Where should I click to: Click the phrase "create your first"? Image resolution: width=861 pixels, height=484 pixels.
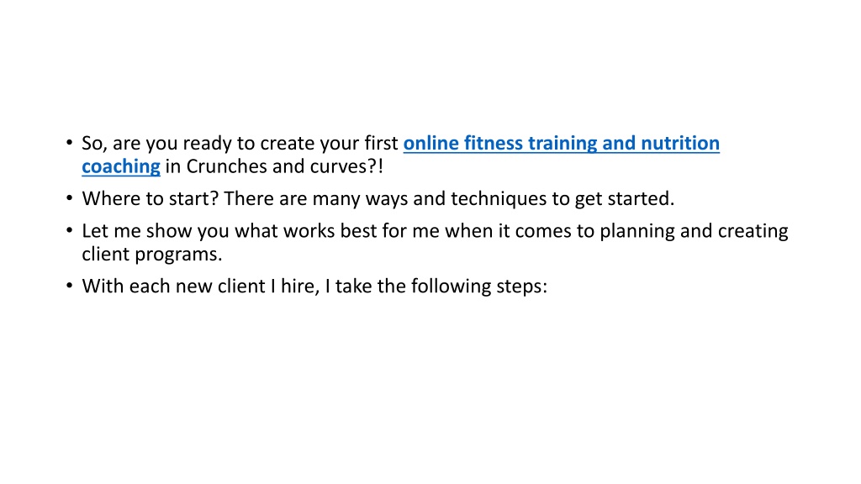(x=329, y=143)
